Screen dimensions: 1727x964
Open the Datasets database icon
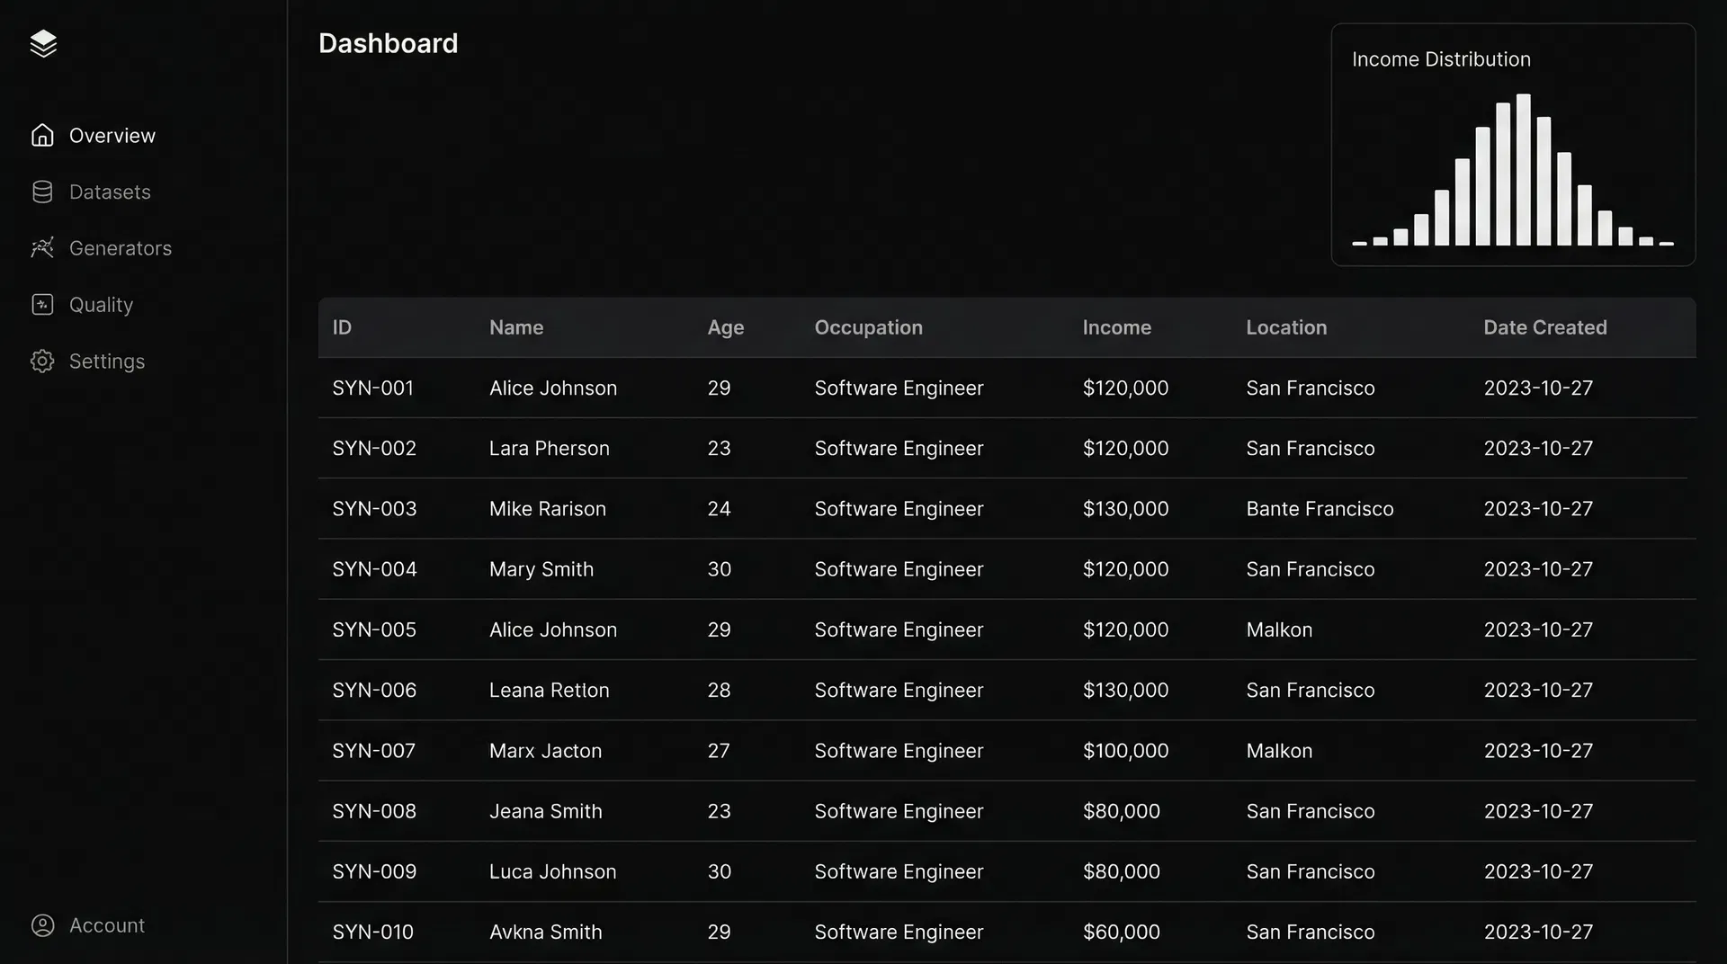(x=42, y=192)
